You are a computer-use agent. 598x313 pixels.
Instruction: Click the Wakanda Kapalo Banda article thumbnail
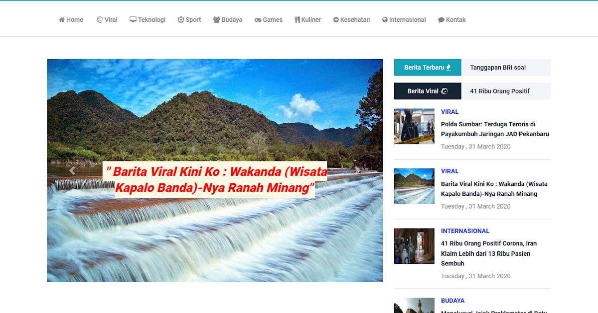coord(414,186)
